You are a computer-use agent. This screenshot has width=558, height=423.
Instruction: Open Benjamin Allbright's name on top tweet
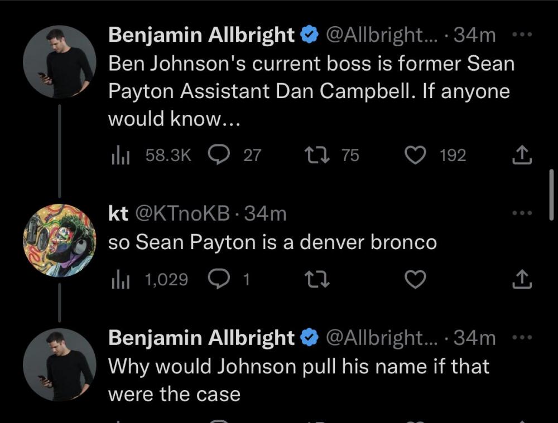point(201,35)
